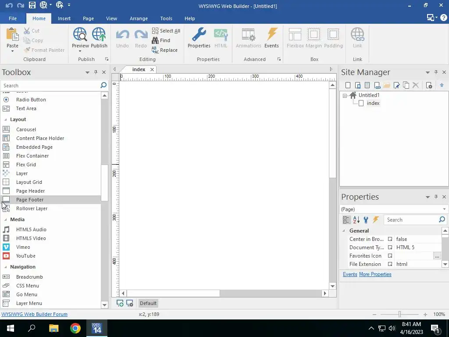This screenshot has width=449, height=337.
Task: Select HTML5 Audio from Toolbox
Action: coord(31,229)
